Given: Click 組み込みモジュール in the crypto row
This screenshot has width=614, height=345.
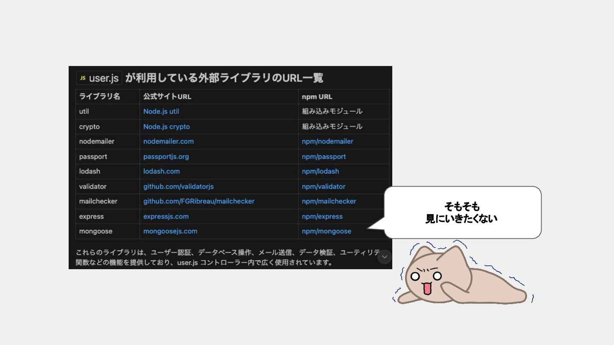Looking at the screenshot, I should click(x=332, y=126).
